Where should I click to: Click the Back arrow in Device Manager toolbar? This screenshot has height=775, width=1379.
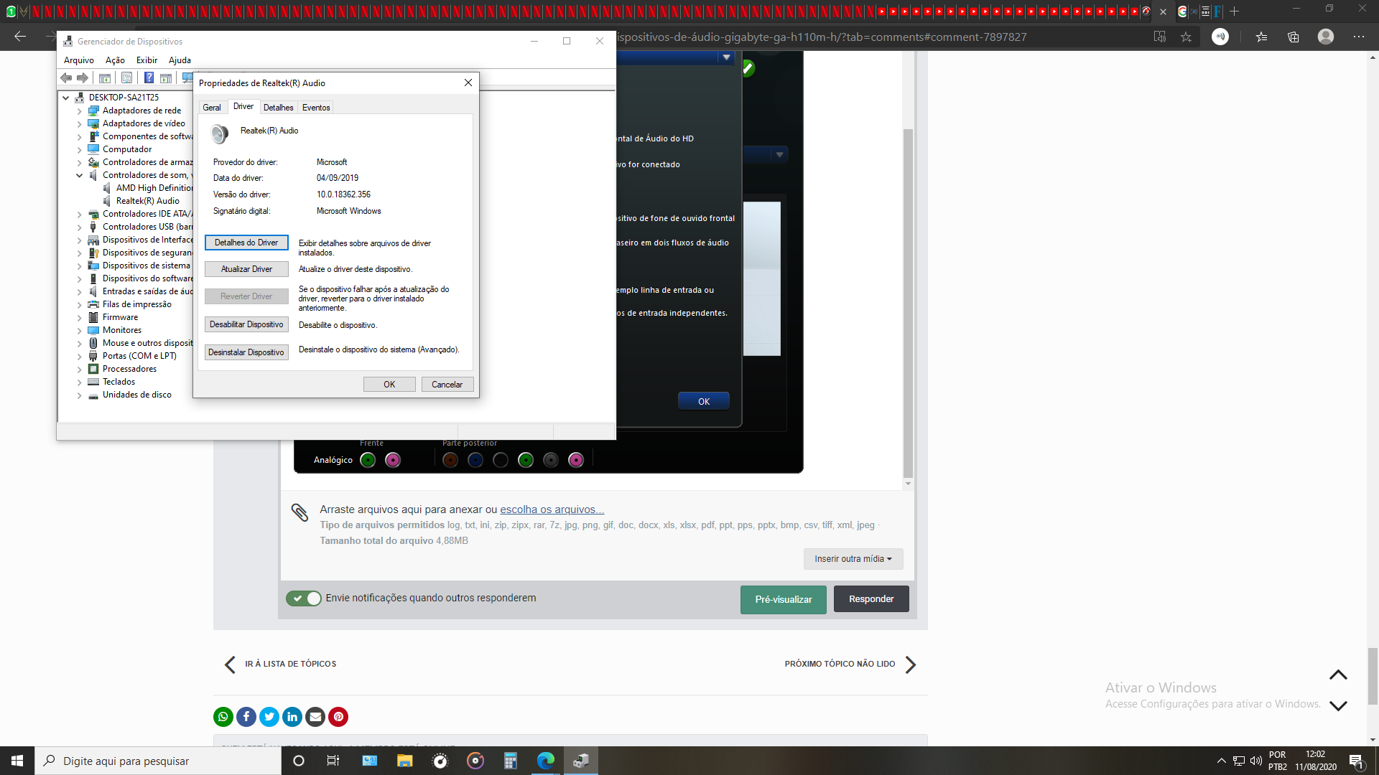point(66,77)
